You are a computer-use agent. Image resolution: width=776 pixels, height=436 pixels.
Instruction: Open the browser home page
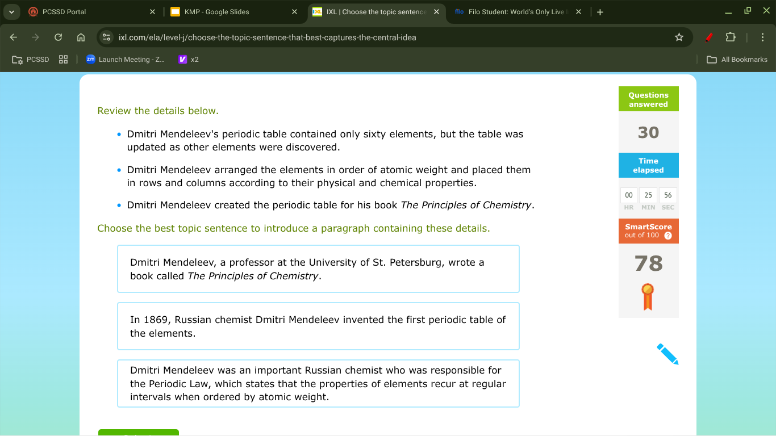pos(81,37)
